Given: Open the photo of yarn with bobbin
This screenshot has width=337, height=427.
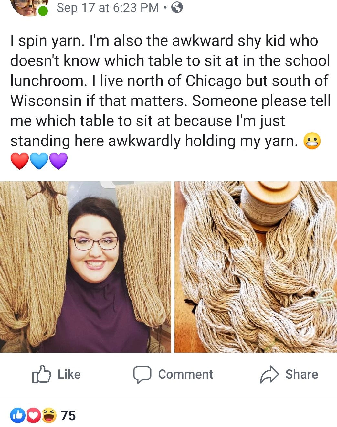Looking at the screenshot, I should pyautogui.click(x=256, y=267).
